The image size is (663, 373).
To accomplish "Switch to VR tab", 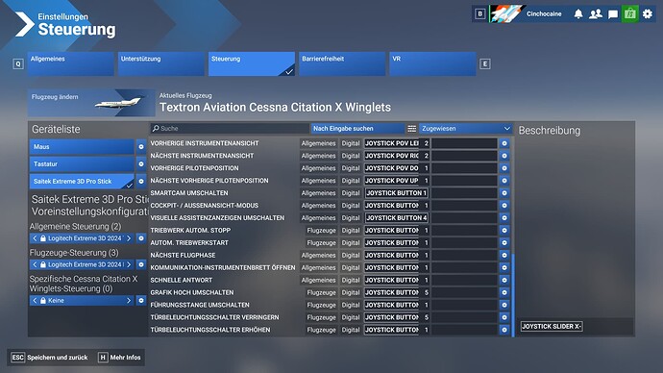I will 432,63.
